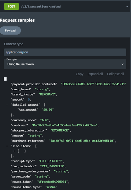The height and width of the screenshot is (190, 131).
Task: Click the reuse_token key
Action: click(22, 182)
